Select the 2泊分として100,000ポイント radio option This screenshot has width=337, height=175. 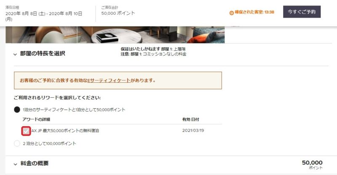click(x=17, y=143)
